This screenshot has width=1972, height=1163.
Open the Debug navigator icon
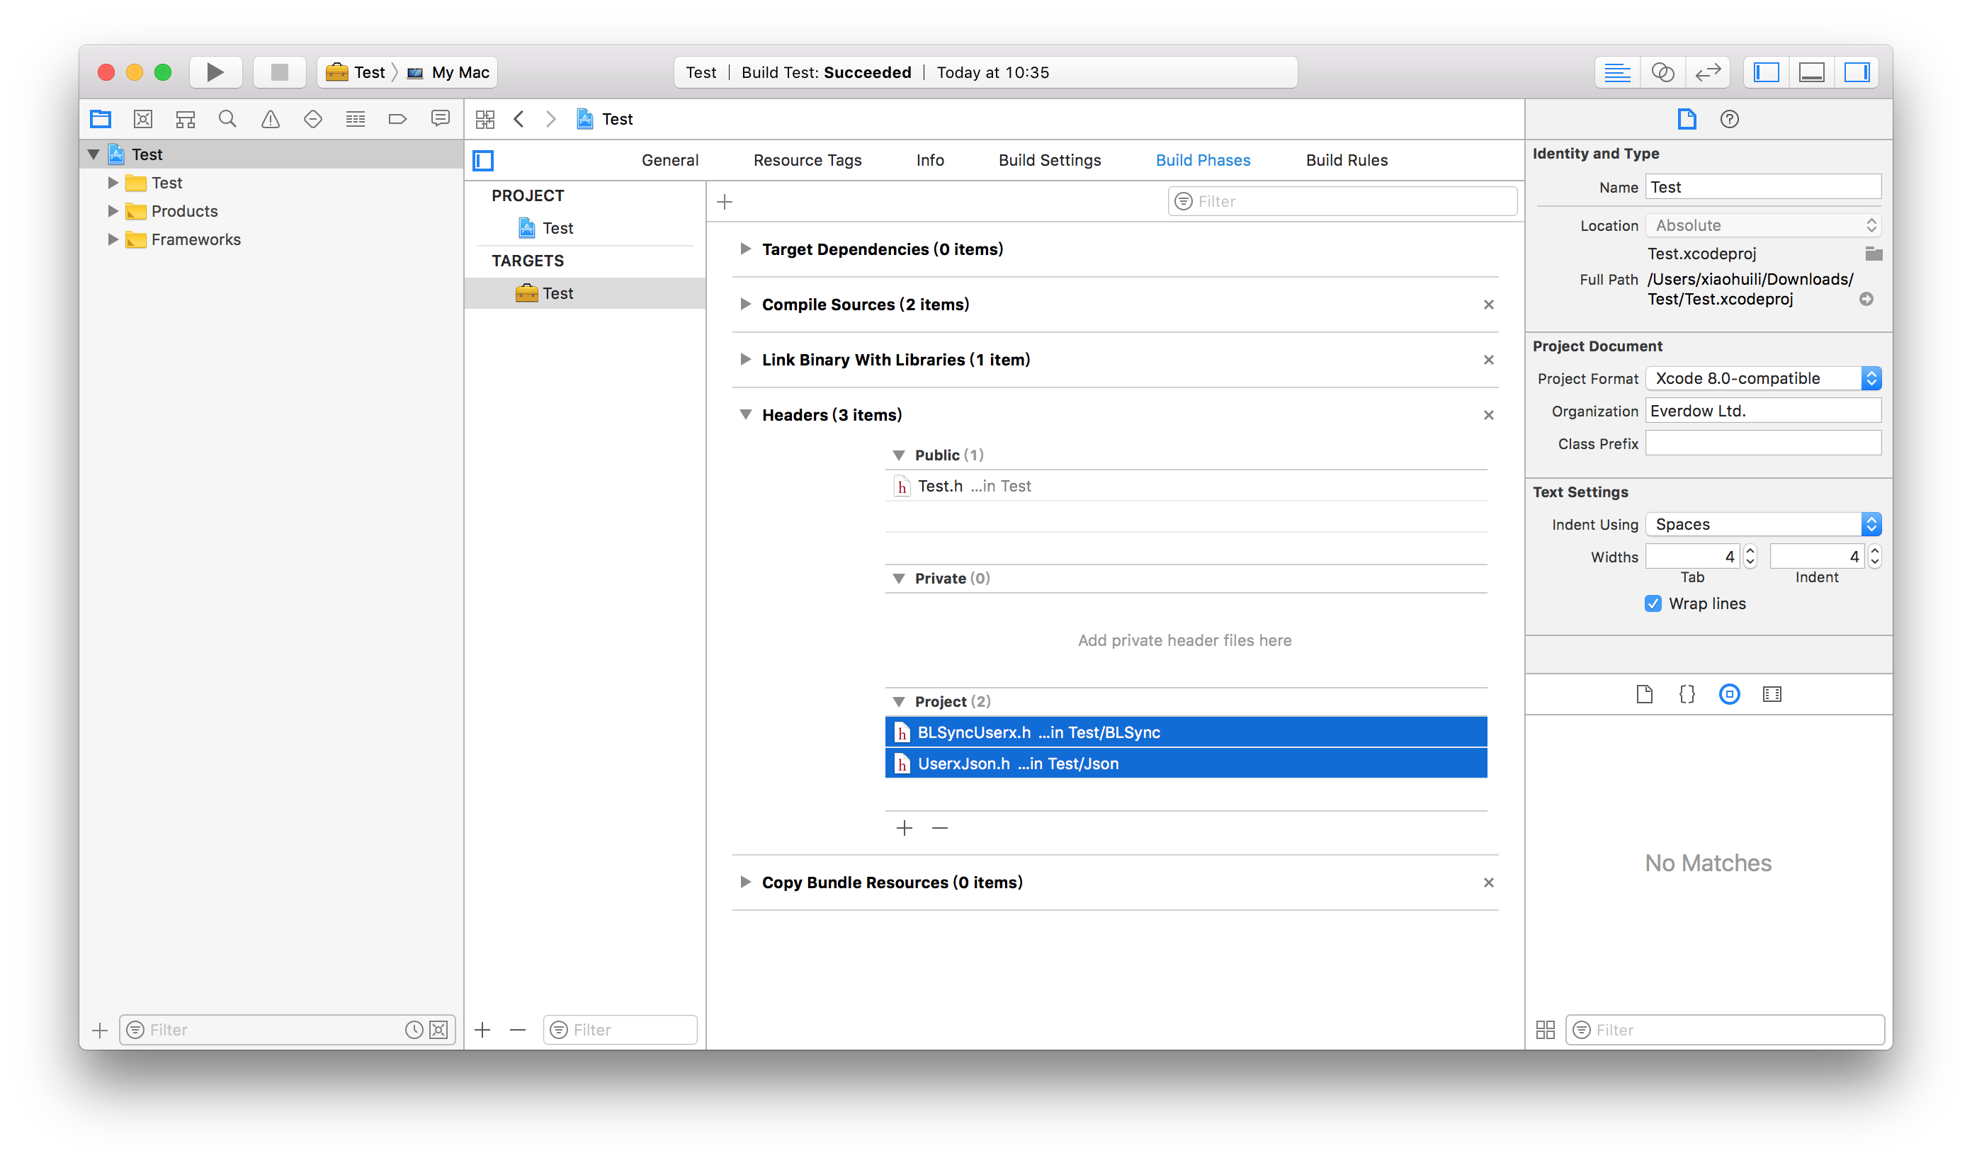point(355,119)
